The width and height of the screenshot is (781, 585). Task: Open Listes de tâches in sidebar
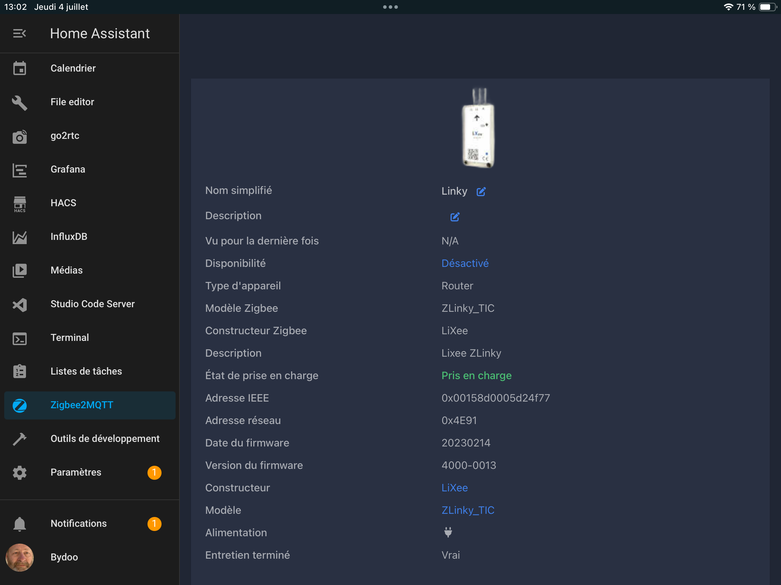click(86, 371)
